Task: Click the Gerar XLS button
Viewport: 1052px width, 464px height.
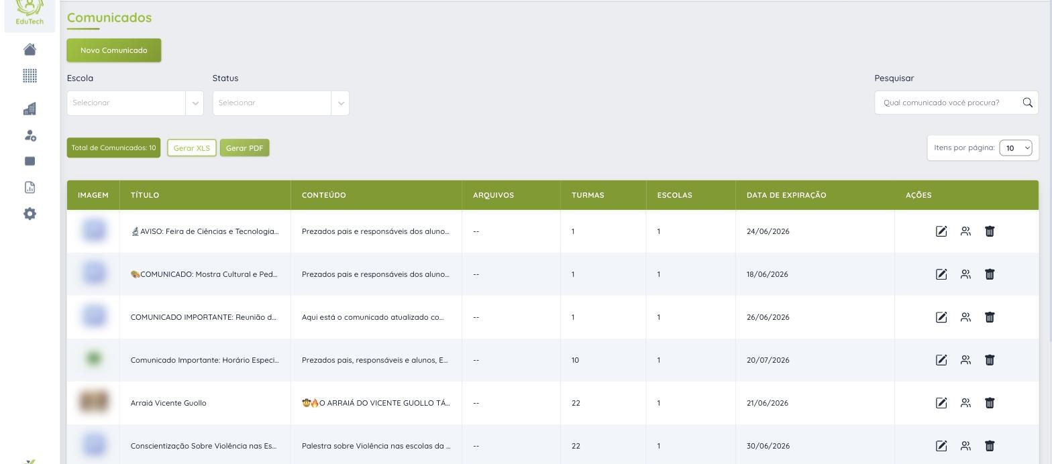Action: coord(192,148)
